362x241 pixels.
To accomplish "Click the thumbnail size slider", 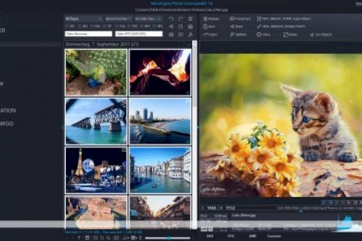I will click(167, 238).
